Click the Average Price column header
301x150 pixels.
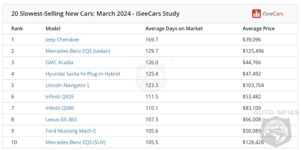(258, 28)
